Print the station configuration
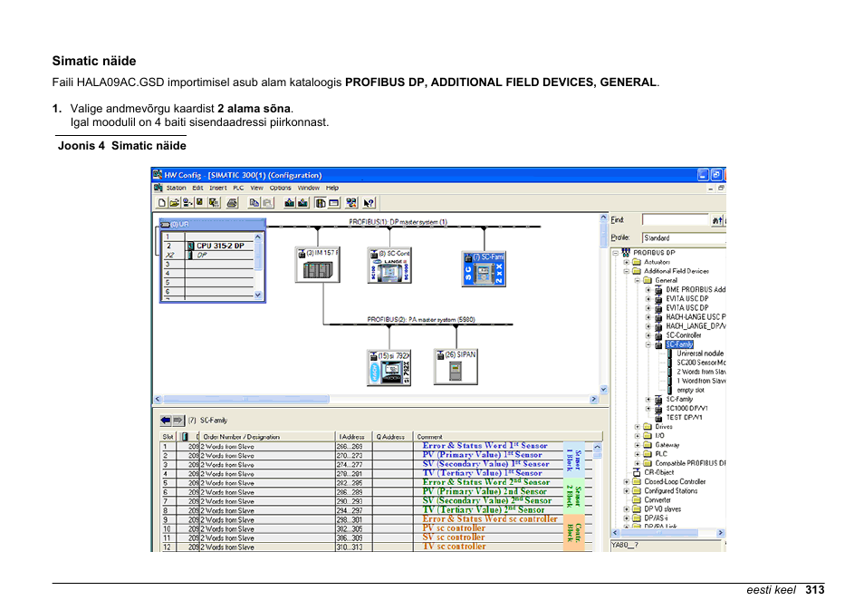 pos(232,202)
